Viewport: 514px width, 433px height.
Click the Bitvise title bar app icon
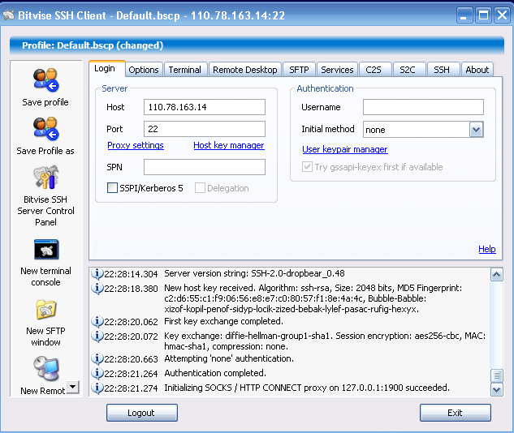[x=9, y=15]
